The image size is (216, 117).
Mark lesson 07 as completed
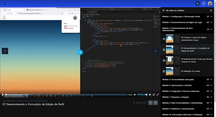164,50
